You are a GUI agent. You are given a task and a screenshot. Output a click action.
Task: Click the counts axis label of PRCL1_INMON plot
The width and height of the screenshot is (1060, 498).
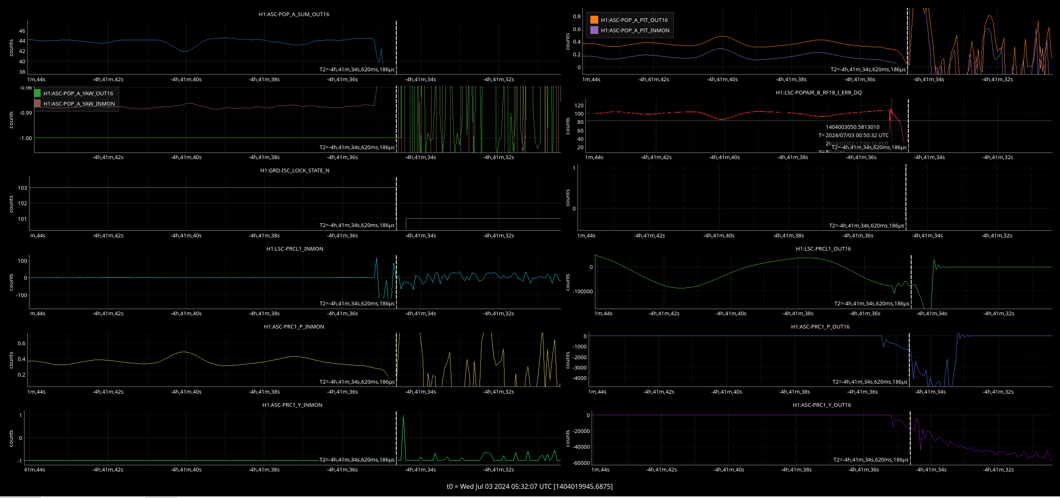(11, 282)
